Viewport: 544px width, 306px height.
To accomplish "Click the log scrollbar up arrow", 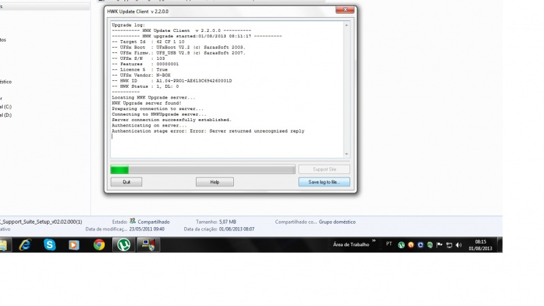I will coord(346,25).
